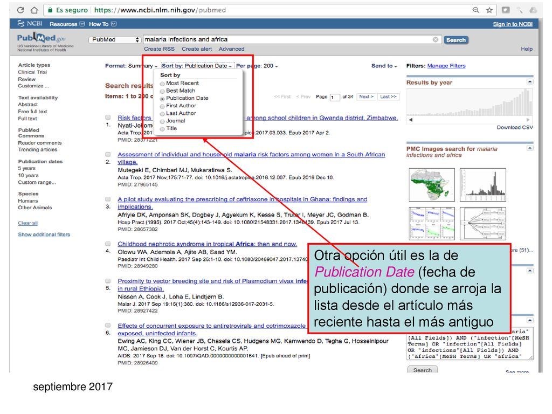Expand the Resources menu

tap(67, 24)
